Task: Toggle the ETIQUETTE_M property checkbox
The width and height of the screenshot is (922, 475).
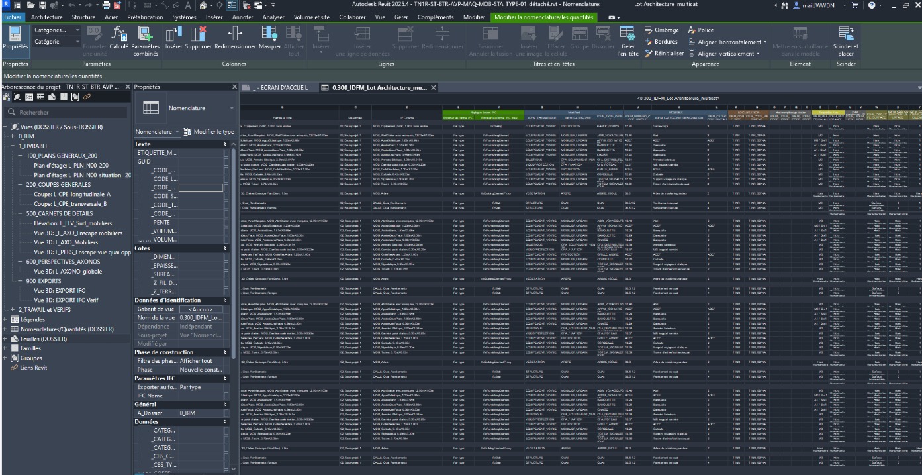Action: pyautogui.click(x=226, y=153)
